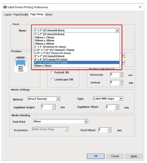The height and width of the screenshot is (163, 147).
Task: Expand the Post-Print dropdown
Action: (x=86, y=121)
